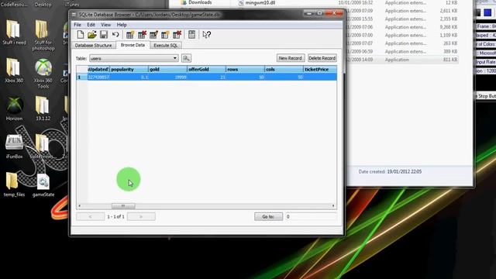496x279 pixels.
Task: Select the gameState file on the desktop
Action: pos(43,186)
